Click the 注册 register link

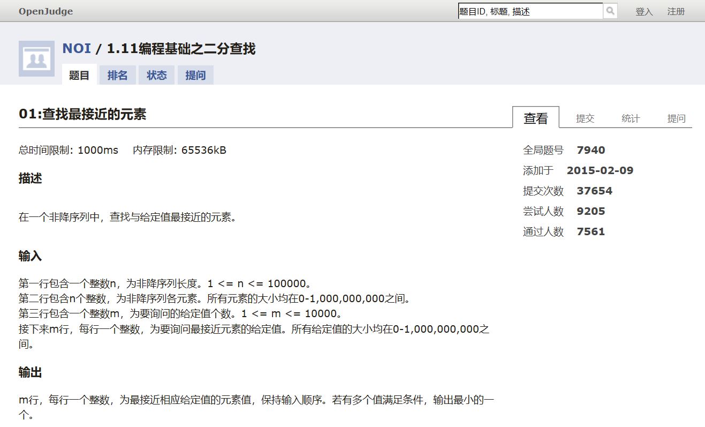point(676,11)
